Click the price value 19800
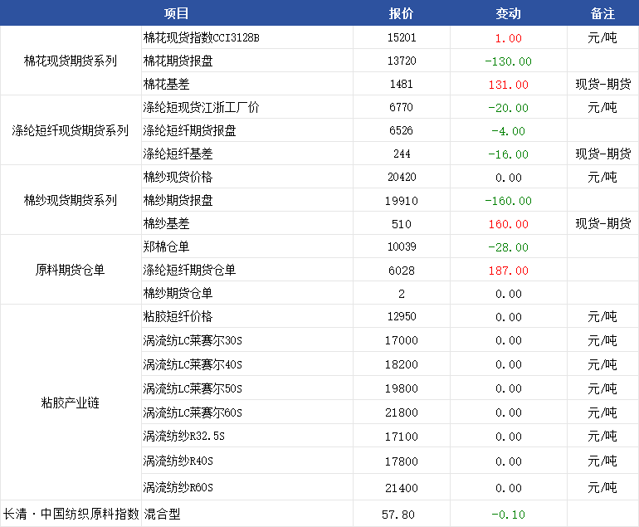The height and width of the screenshot is (527, 639). tap(402, 388)
